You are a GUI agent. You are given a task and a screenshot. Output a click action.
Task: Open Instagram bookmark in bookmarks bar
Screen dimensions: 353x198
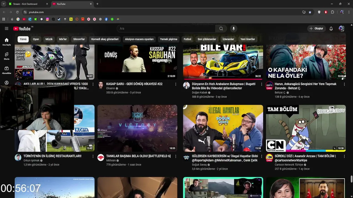[x=47, y=19]
